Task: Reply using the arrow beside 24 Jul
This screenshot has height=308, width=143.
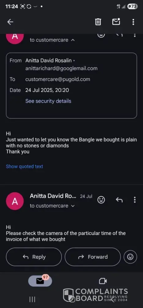Action: [x=119, y=200]
